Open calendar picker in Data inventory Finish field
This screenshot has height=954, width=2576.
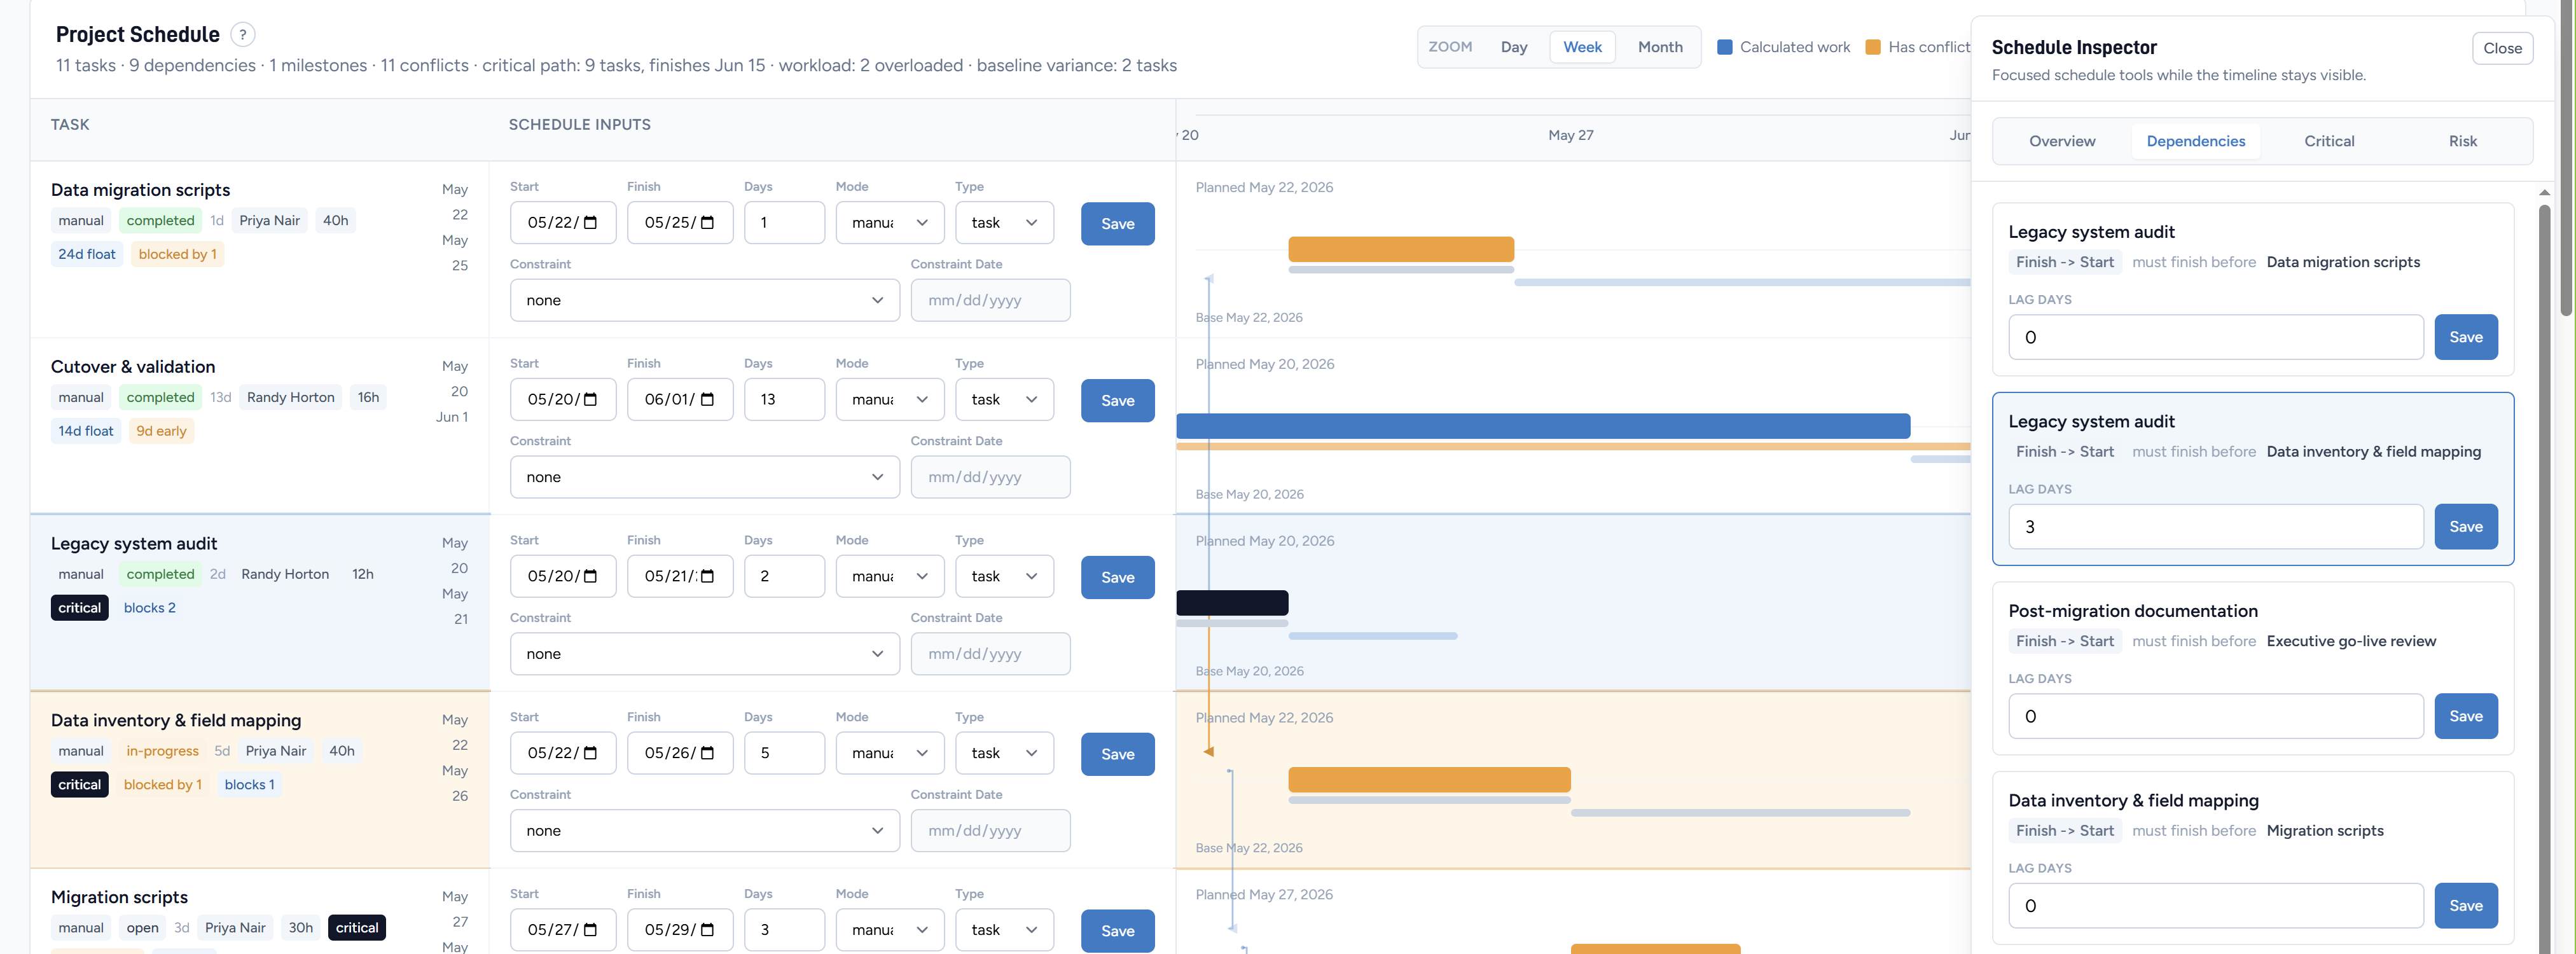(707, 753)
